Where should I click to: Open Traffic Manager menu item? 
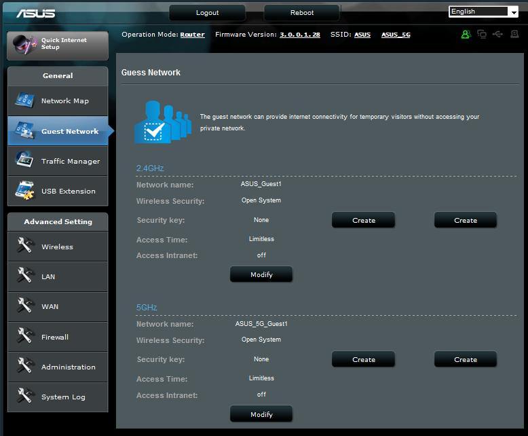click(58, 161)
